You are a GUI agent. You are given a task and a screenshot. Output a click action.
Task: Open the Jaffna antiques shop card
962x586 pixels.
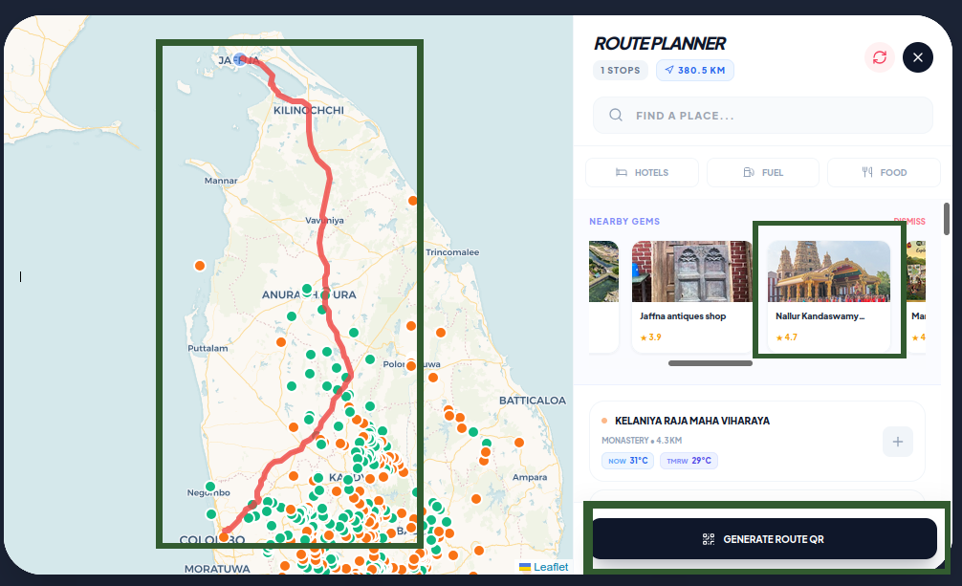(x=692, y=296)
